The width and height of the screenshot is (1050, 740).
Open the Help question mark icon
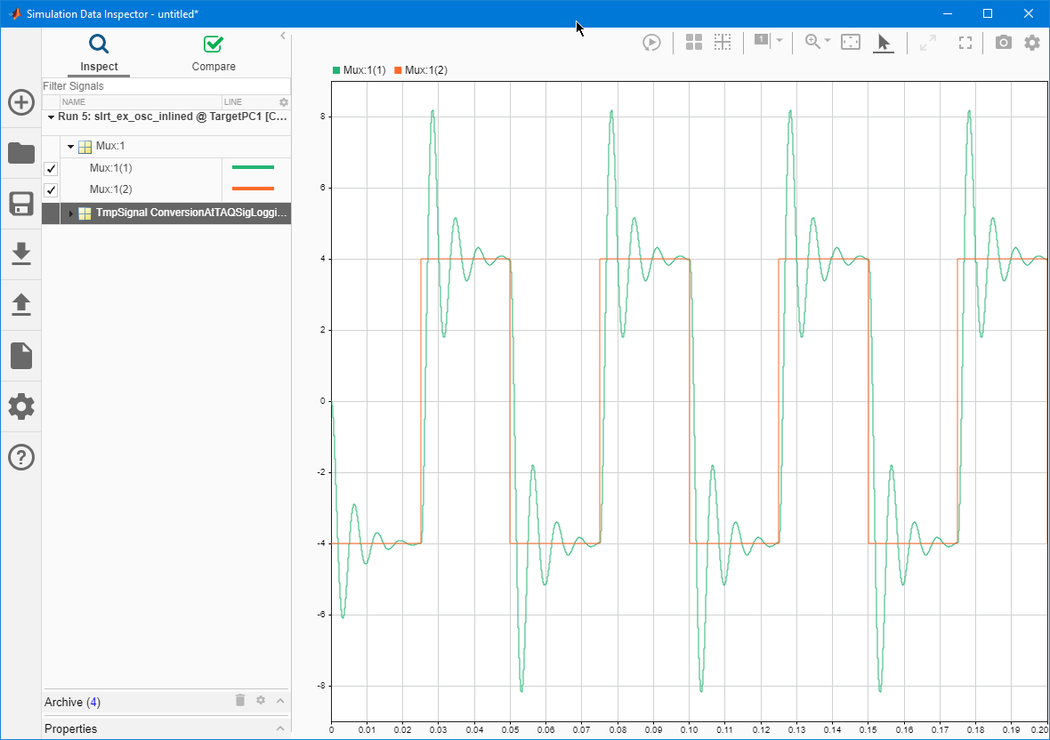point(20,456)
